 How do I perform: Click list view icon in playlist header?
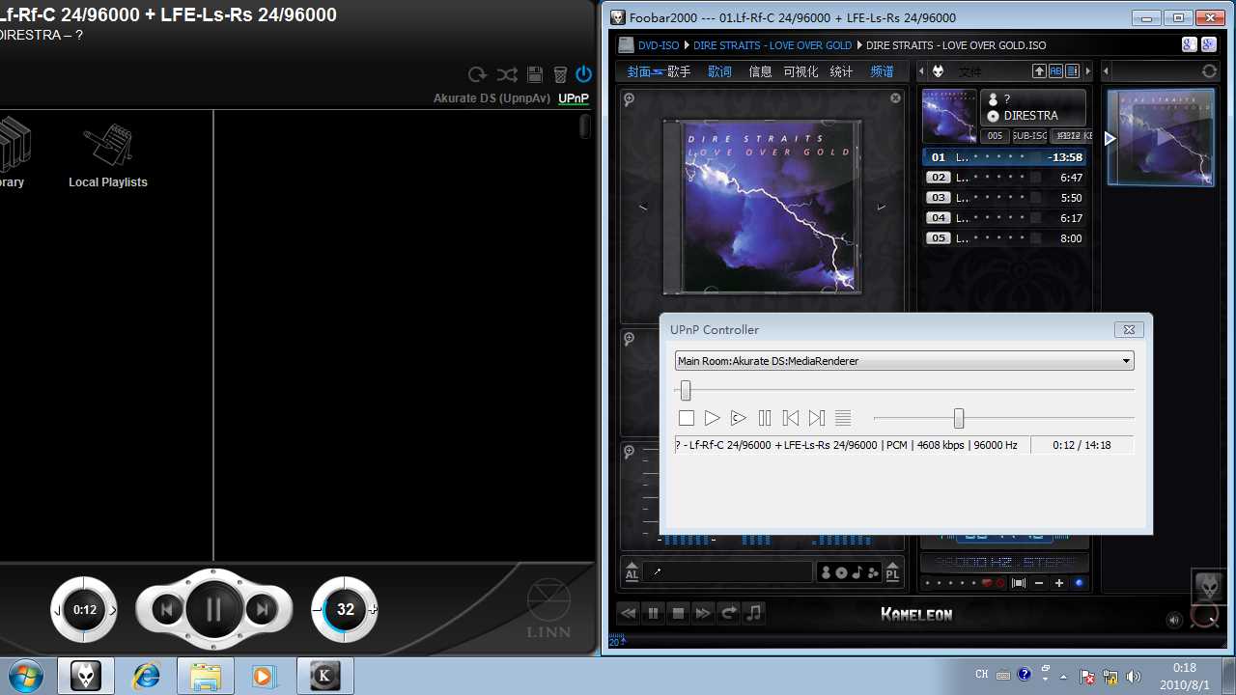pyautogui.click(x=1072, y=71)
